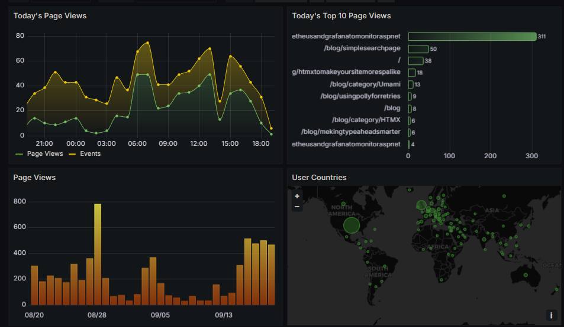Click the 06:00 time axis label
Image resolution: width=564 pixels, height=327 pixels.
pyautogui.click(x=137, y=143)
